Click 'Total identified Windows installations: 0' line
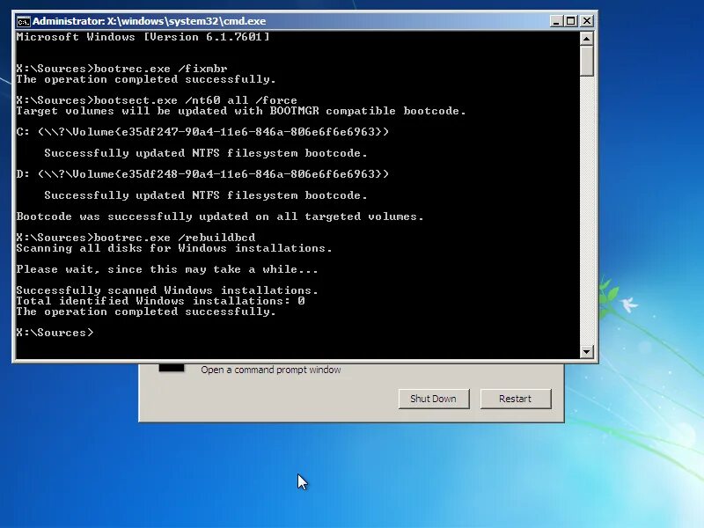The height and width of the screenshot is (528, 704). click(x=160, y=301)
